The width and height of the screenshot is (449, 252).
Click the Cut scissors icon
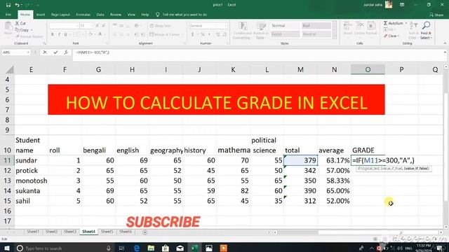pos(17,23)
